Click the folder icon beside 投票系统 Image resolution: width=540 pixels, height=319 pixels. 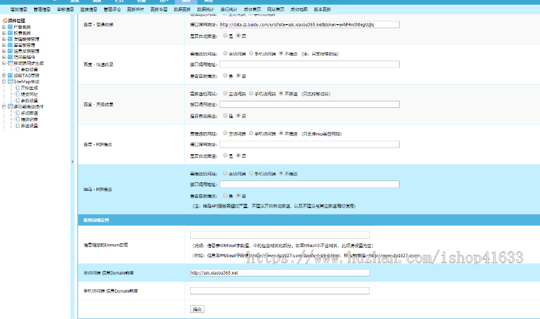(10, 33)
